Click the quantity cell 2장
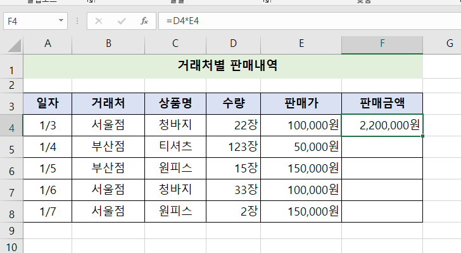461x253 pixels. 234,212
